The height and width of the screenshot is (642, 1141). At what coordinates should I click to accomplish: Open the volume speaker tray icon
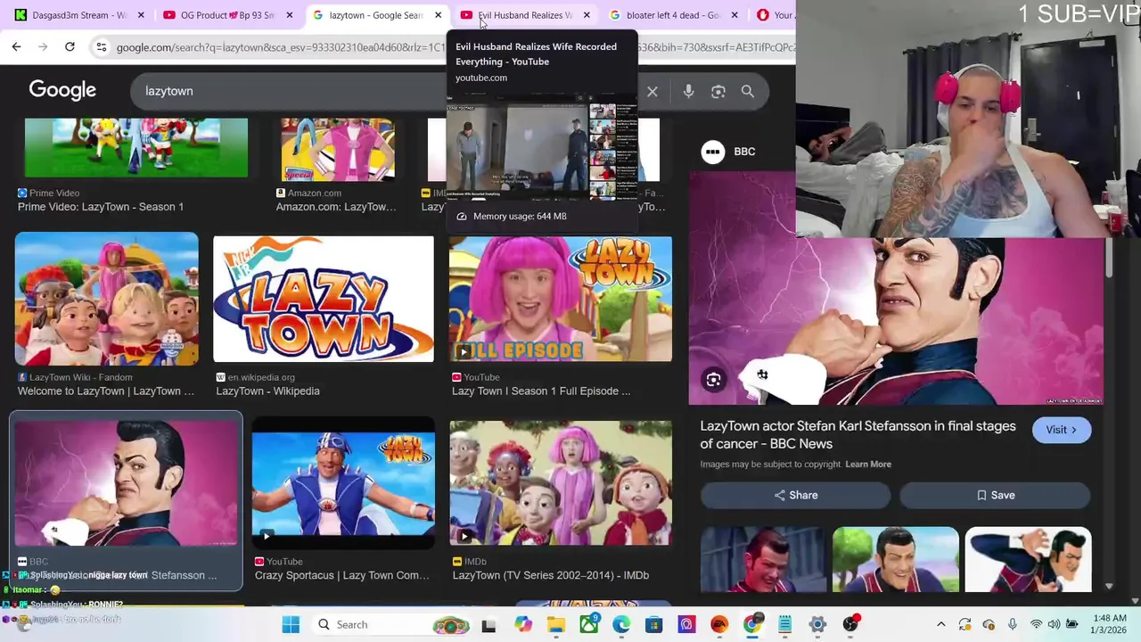(x=1054, y=624)
